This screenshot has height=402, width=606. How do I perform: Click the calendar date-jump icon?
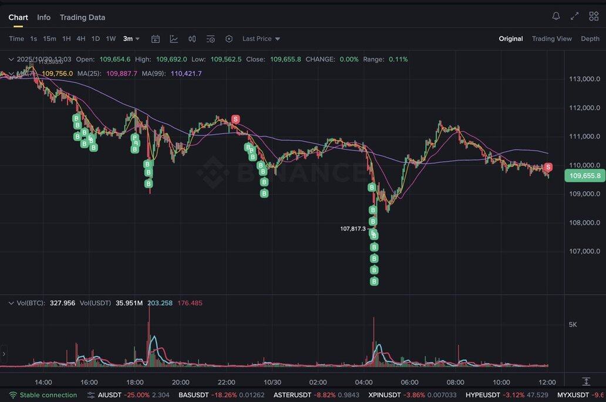pyautogui.click(x=156, y=39)
